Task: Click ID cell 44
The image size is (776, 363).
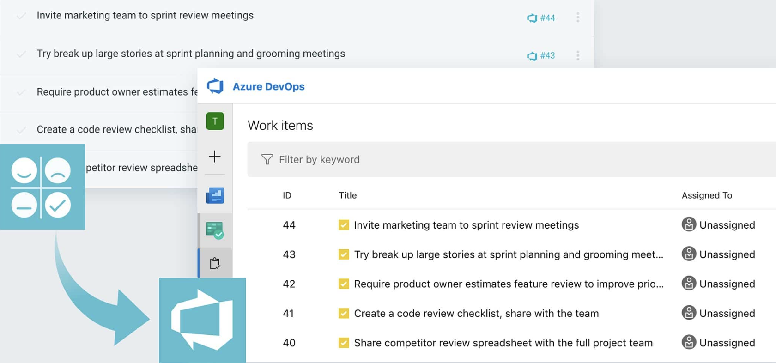Action: [x=289, y=225]
